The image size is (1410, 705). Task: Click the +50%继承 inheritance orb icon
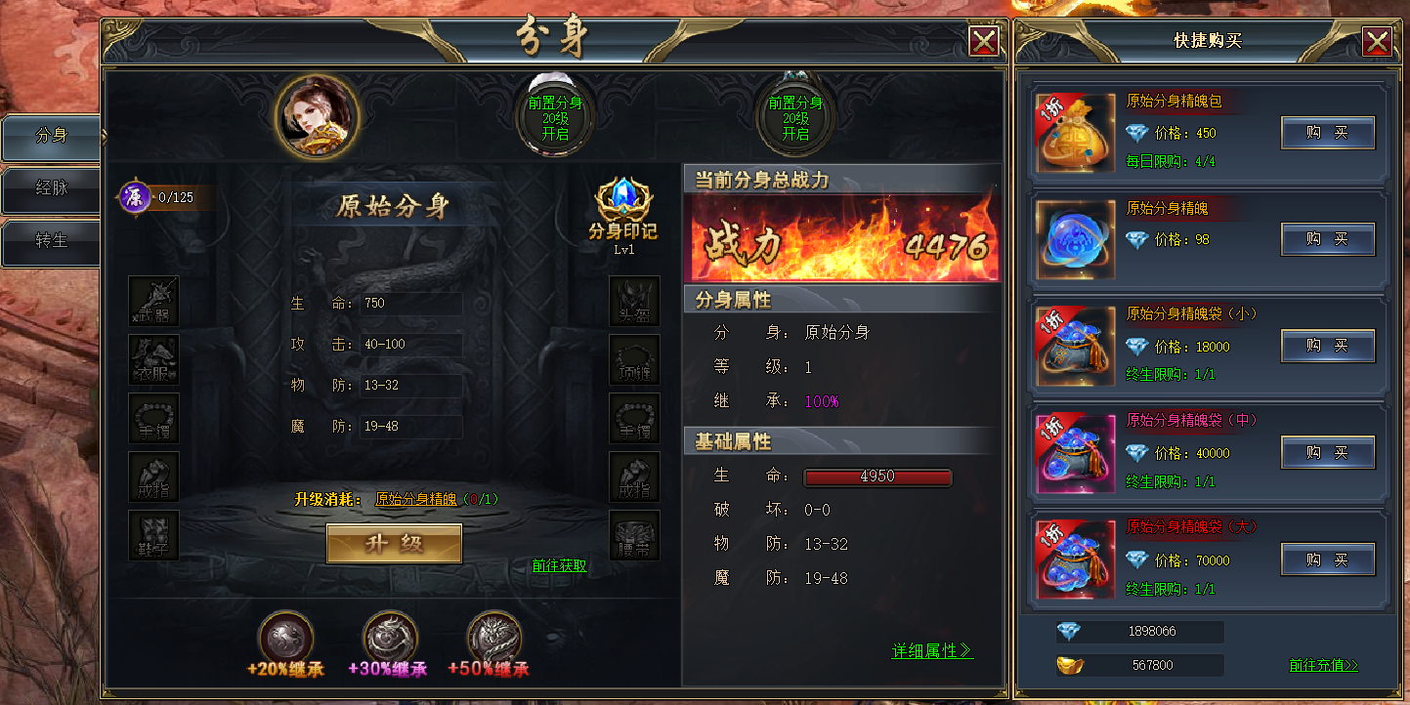(x=495, y=639)
